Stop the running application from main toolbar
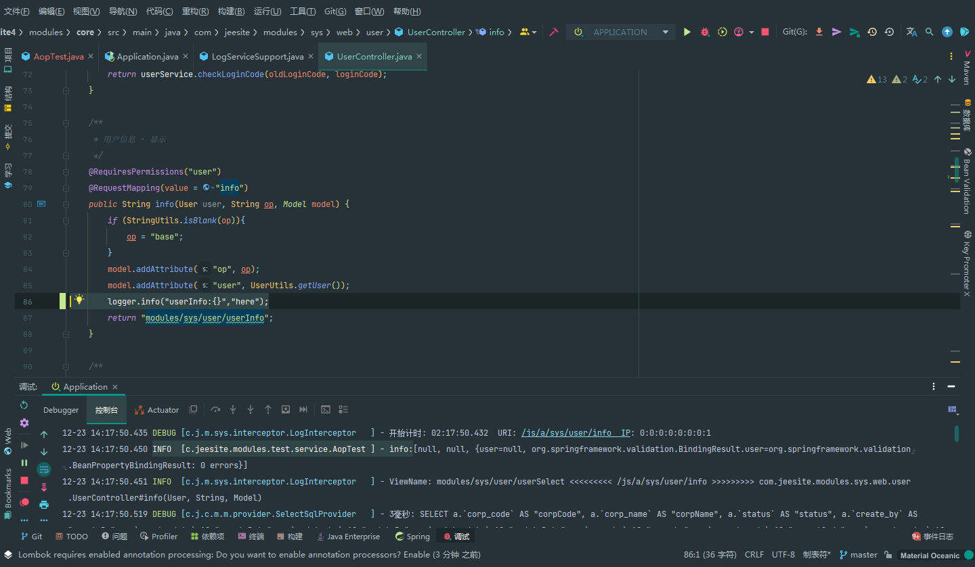Screen dimensions: 975x567 click(x=765, y=32)
